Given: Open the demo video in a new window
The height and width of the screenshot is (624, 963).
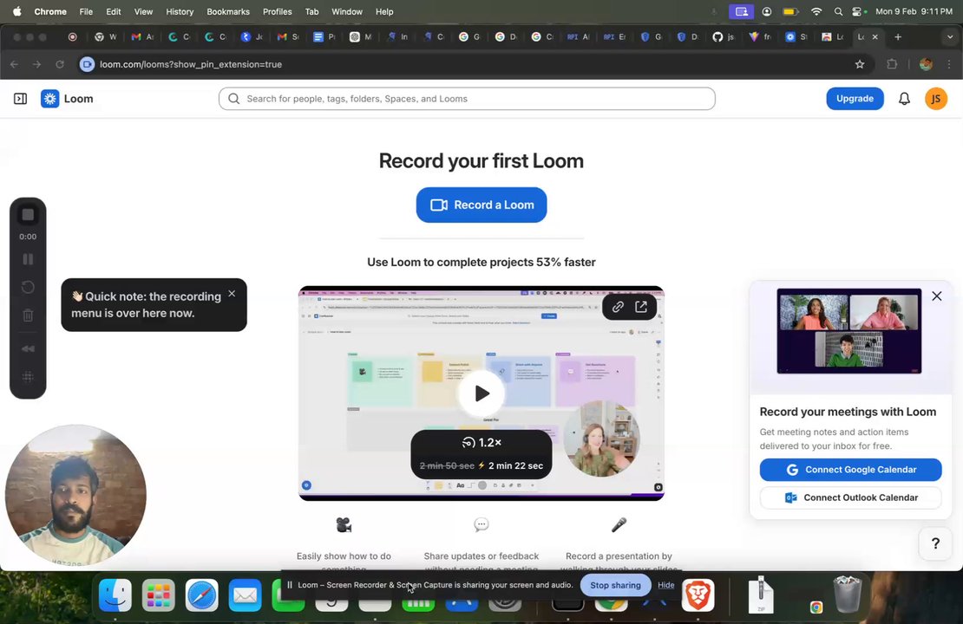Looking at the screenshot, I should (x=641, y=307).
